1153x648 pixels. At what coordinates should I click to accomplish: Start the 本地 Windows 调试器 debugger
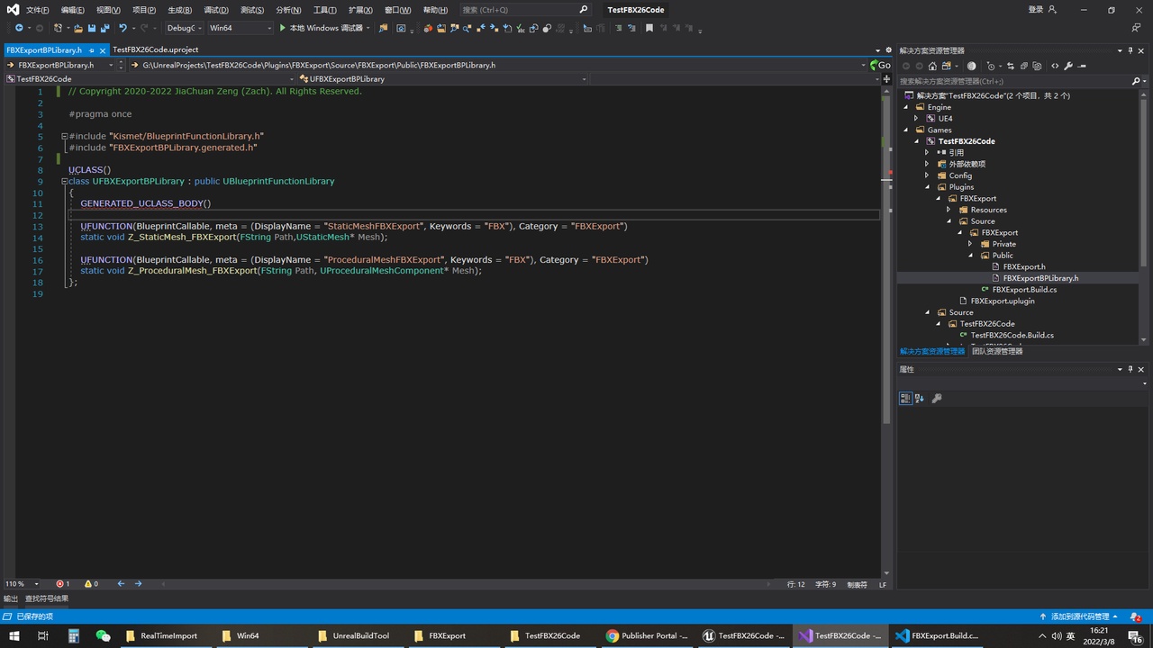click(x=321, y=28)
